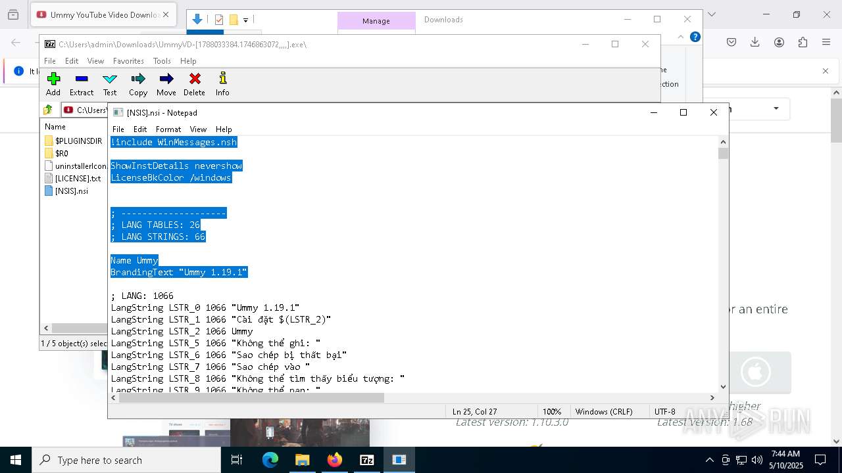Click the 7-Zip Test icon
Screen dimensions: 842x473
point(110,84)
